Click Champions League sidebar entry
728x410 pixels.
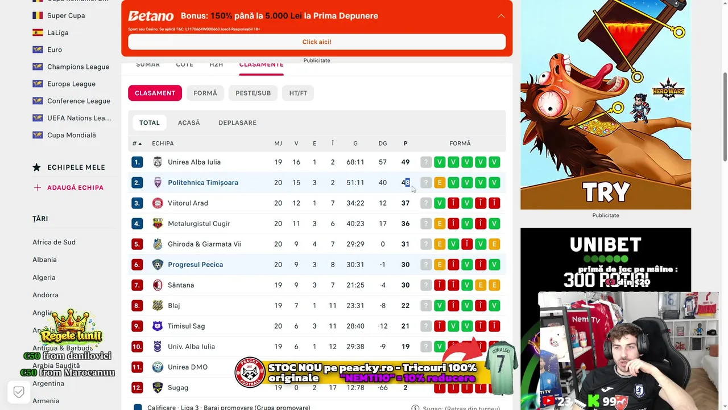click(78, 67)
